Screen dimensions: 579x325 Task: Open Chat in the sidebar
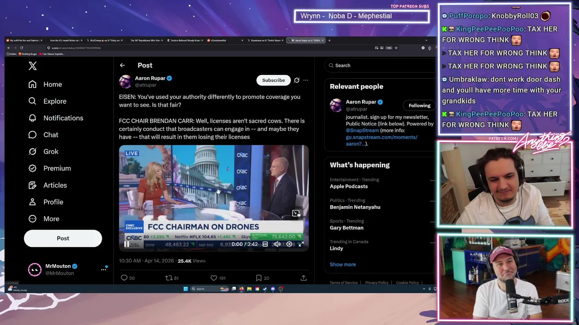[43, 135]
